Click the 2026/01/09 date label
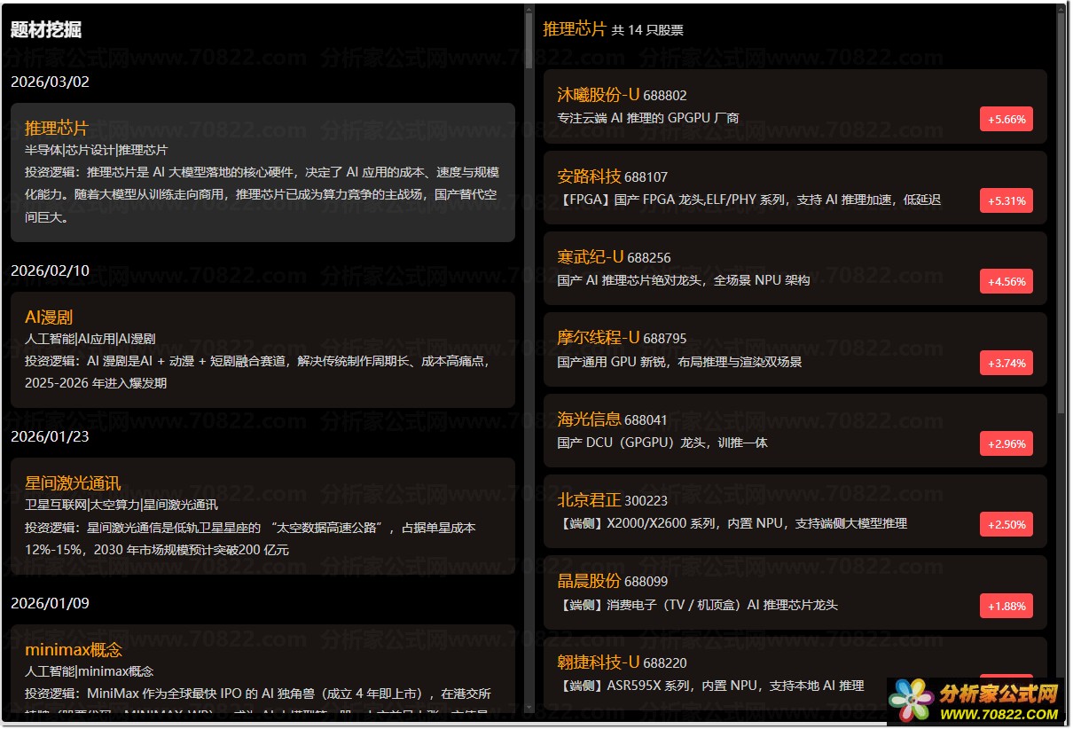 point(50,603)
